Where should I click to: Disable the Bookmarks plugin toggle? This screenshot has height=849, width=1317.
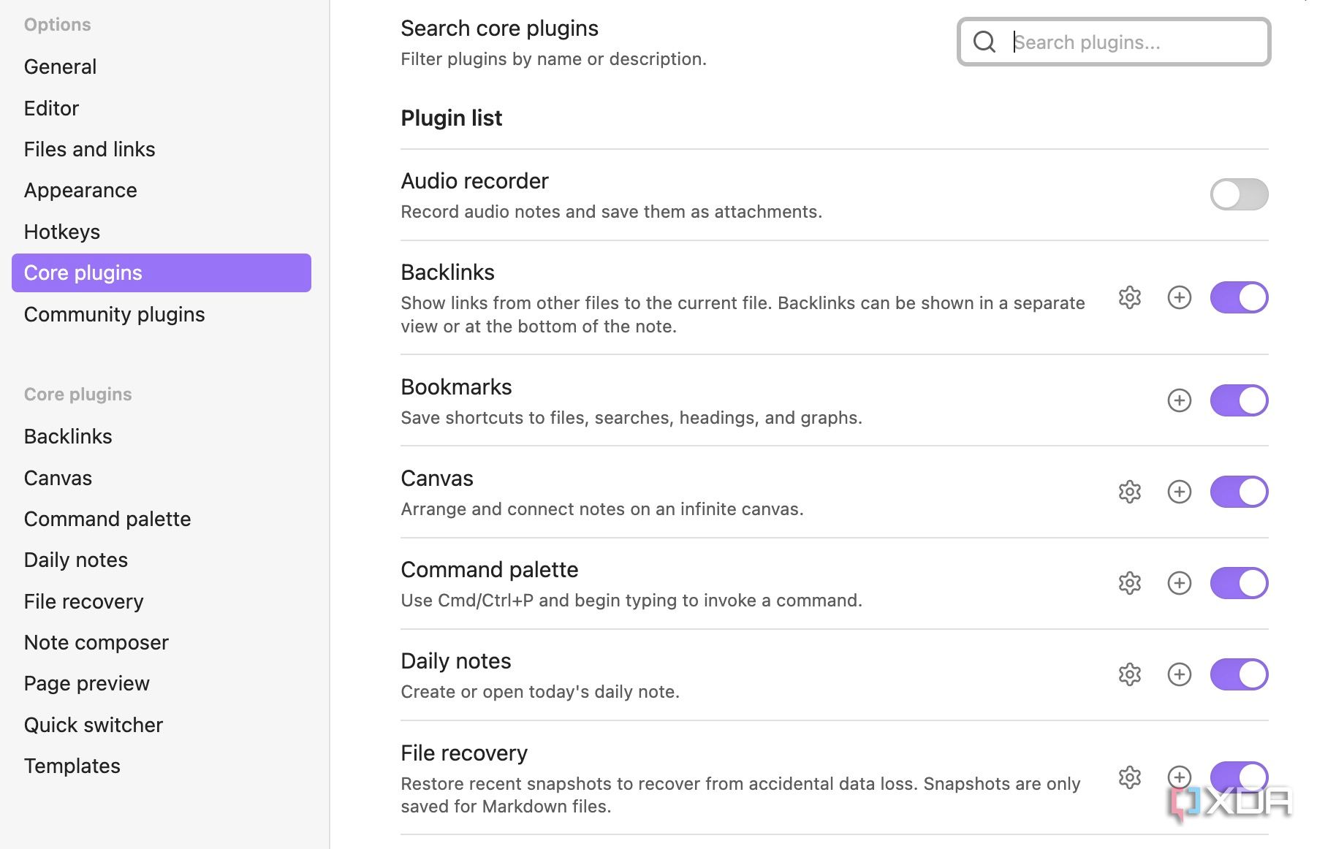point(1239,400)
